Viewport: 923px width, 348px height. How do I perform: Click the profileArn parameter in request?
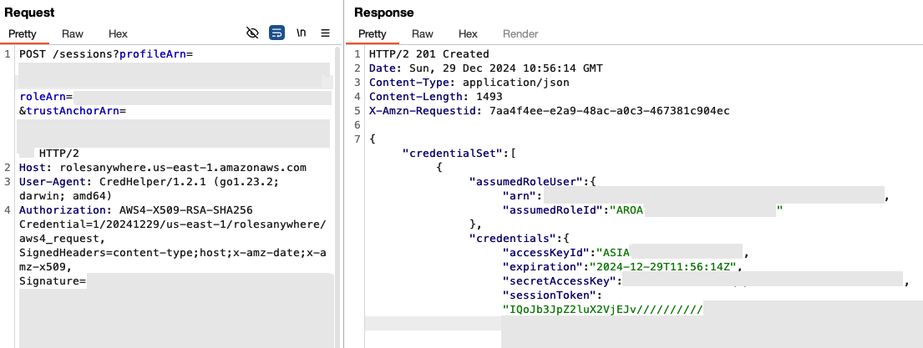(x=154, y=54)
